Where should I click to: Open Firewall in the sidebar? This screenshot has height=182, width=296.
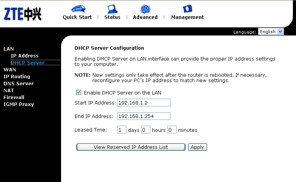point(14,98)
